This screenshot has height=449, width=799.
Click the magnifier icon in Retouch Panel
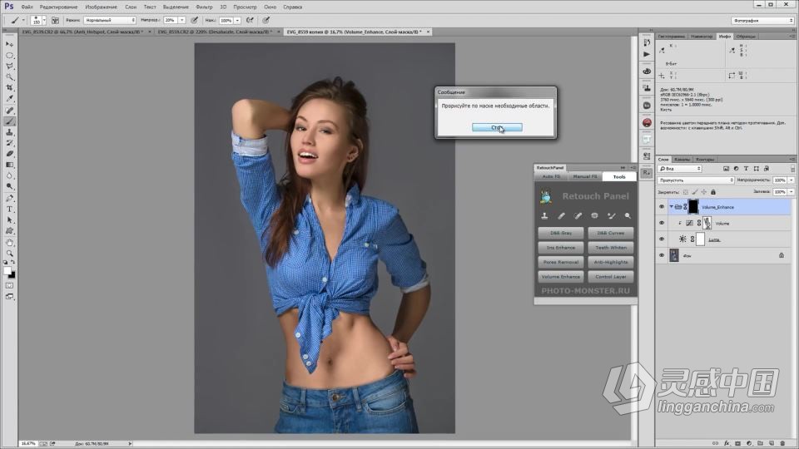(628, 216)
